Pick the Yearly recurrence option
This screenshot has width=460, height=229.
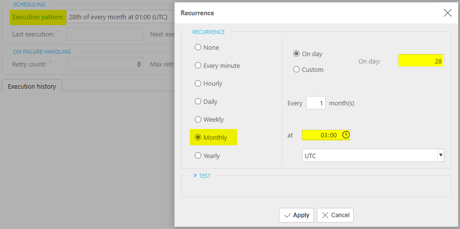click(198, 156)
